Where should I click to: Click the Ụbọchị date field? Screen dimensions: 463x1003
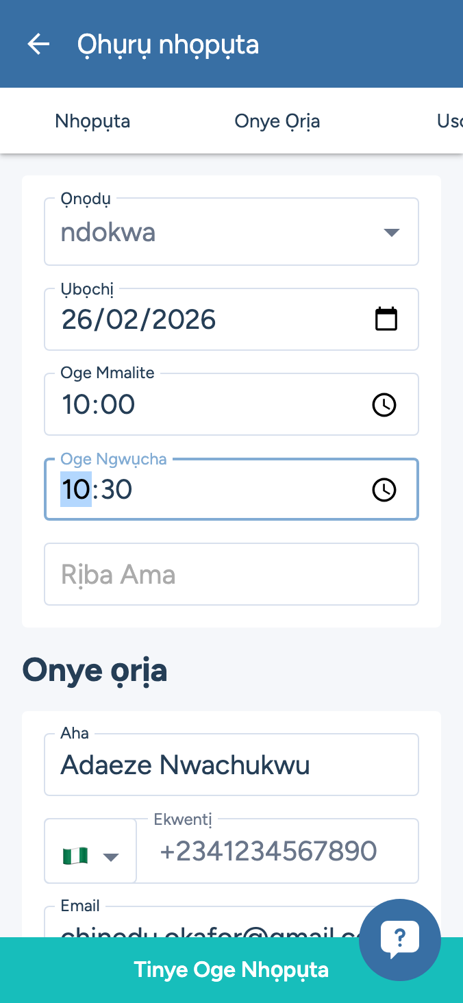point(205,320)
